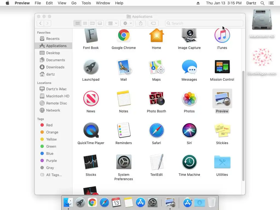Open the gear Action menu
Screen dimensions: 280x210
[x=127, y=23]
